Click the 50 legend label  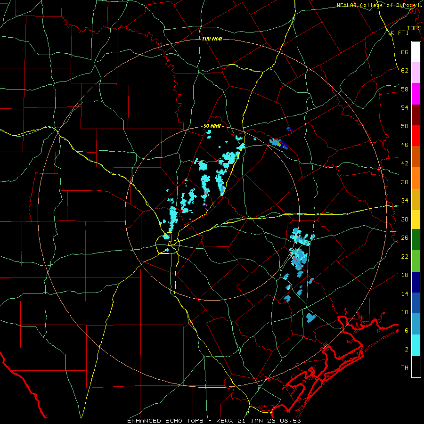(405, 126)
